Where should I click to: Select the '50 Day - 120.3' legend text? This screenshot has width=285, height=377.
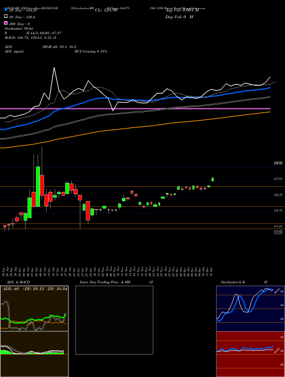[x=22, y=17]
